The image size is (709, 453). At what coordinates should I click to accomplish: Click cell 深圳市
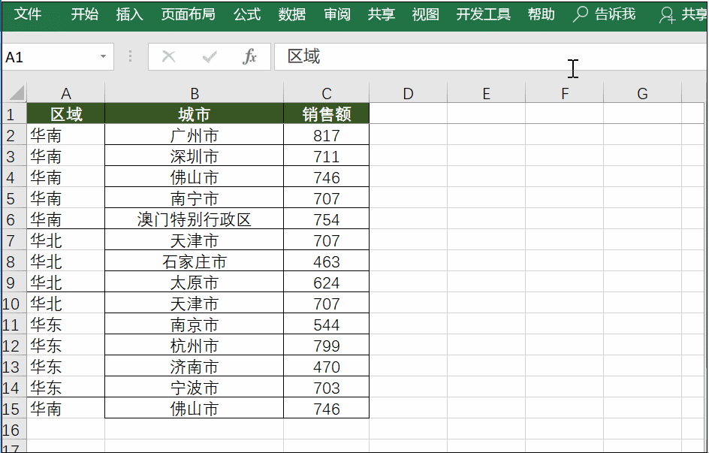tap(195, 156)
